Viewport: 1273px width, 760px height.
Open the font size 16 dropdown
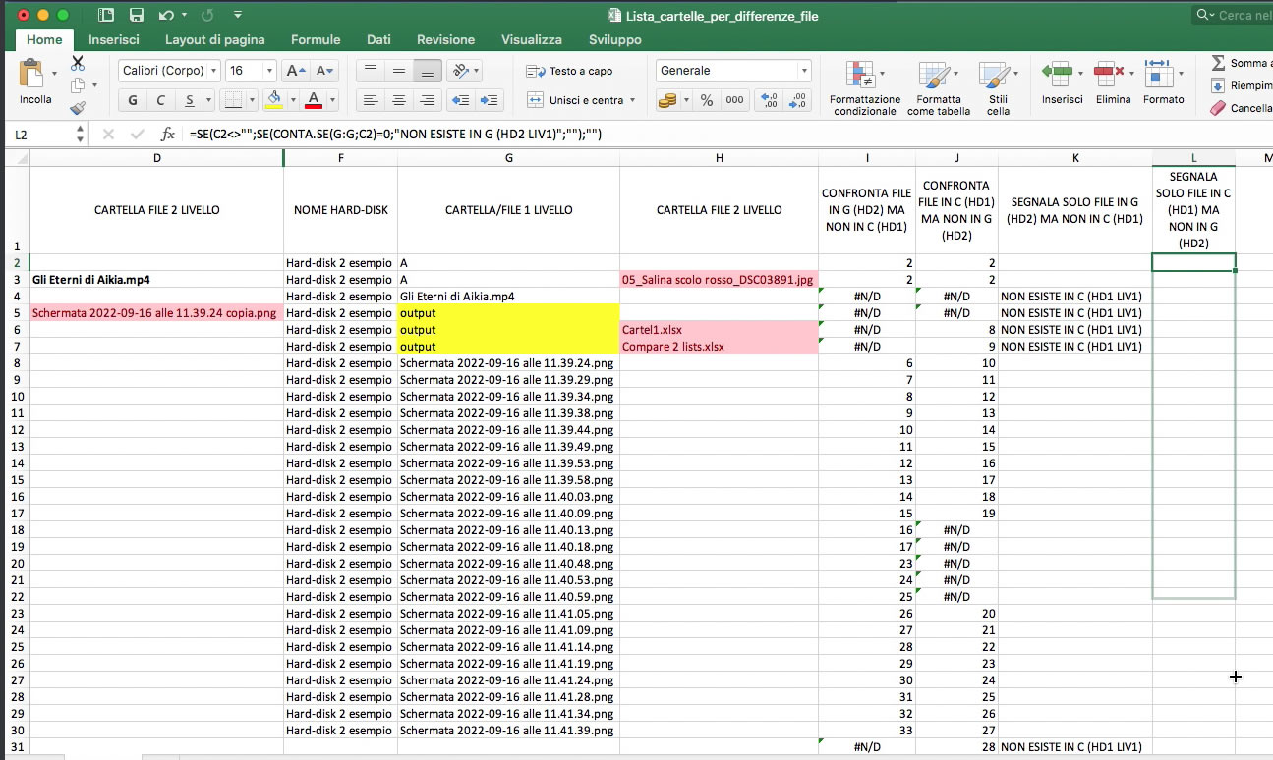pyautogui.click(x=269, y=71)
